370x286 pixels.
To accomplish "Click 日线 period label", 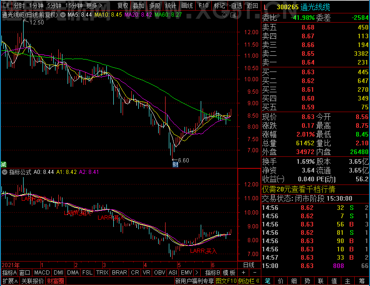I will [x=249, y=265].
